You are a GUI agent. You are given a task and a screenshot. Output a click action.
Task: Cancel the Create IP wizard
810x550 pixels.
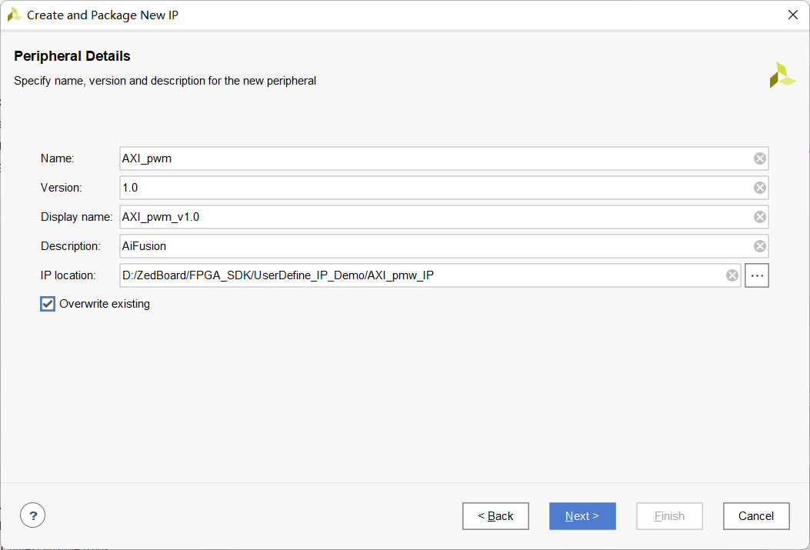(756, 516)
